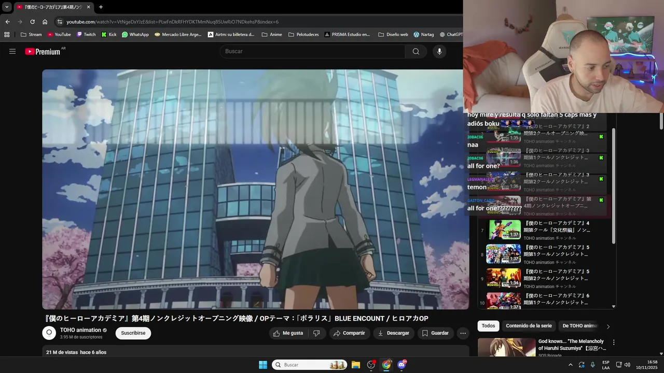Open the Mercado Libre bookmark
The width and height of the screenshot is (664, 373).
(178, 35)
